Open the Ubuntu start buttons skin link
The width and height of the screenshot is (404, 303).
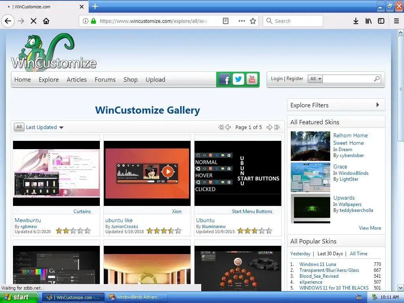(205, 220)
